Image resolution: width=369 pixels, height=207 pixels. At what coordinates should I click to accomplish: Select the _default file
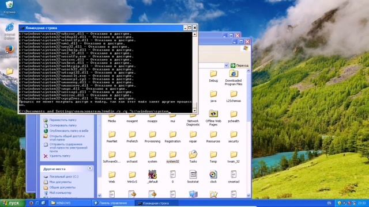[x=152, y=177]
